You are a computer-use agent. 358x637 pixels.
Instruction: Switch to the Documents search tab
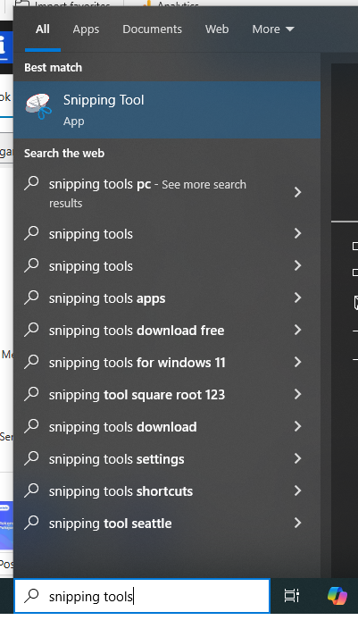(152, 29)
